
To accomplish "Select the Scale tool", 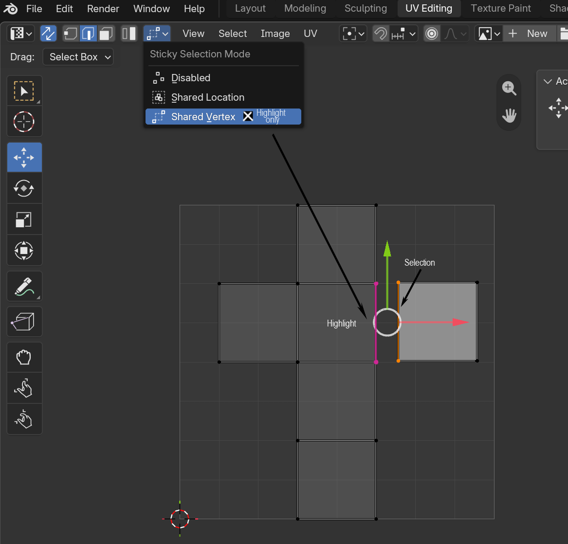I will [x=24, y=219].
